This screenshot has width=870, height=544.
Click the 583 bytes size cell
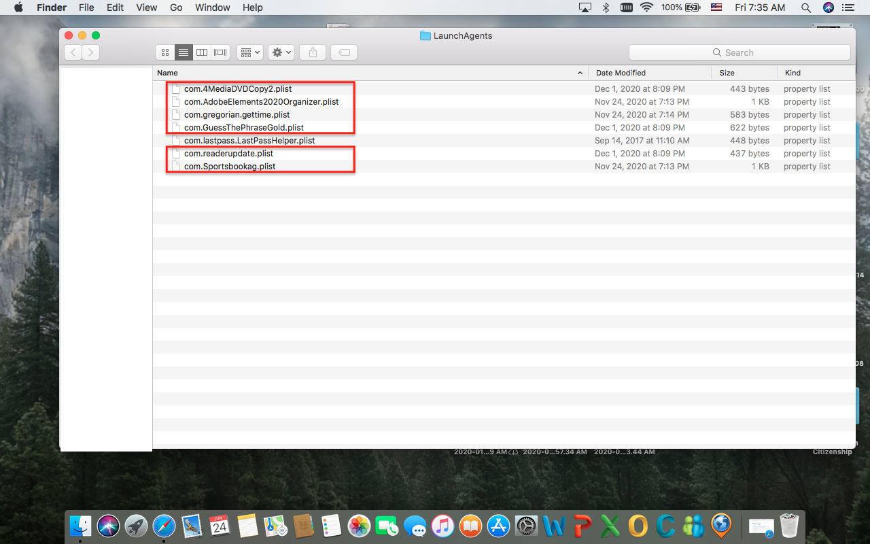(x=750, y=115)
